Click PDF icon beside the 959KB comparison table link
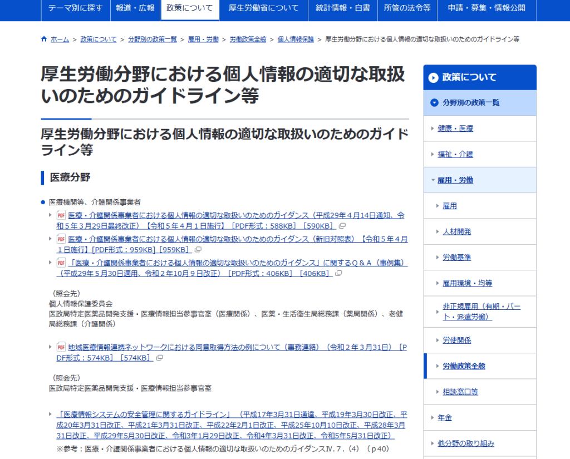The width and height of the screenshot is (570, 459). pos(61,239)
